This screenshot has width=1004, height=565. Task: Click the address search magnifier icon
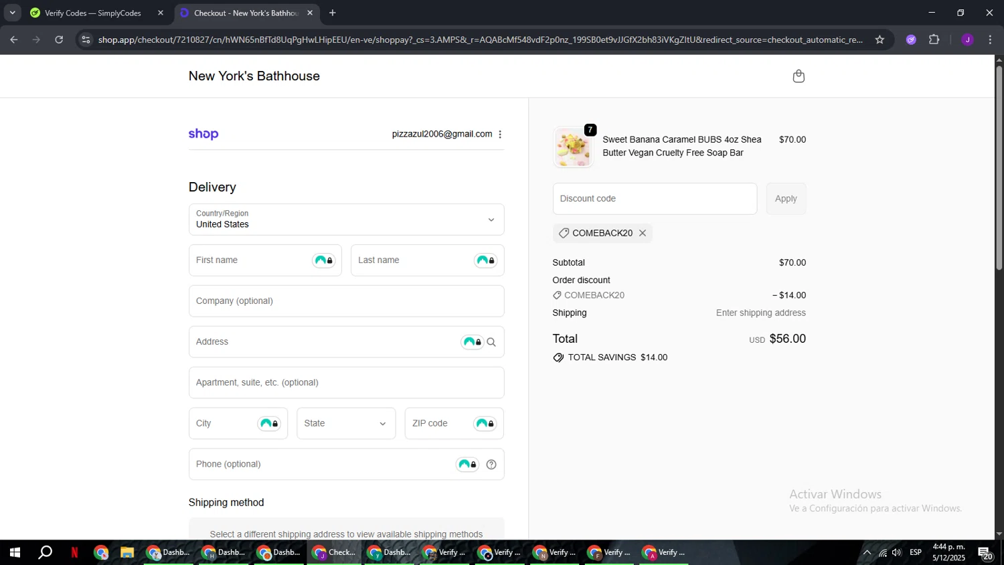pos(491,342)
